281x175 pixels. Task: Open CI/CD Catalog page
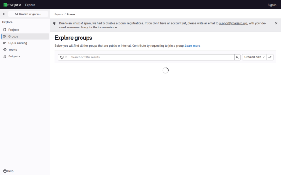pos(25,43)
